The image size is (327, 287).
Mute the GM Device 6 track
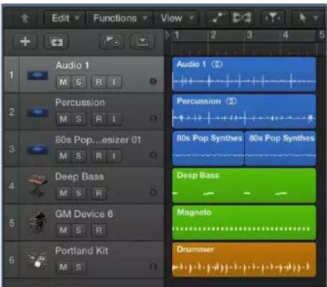(63, 231)
